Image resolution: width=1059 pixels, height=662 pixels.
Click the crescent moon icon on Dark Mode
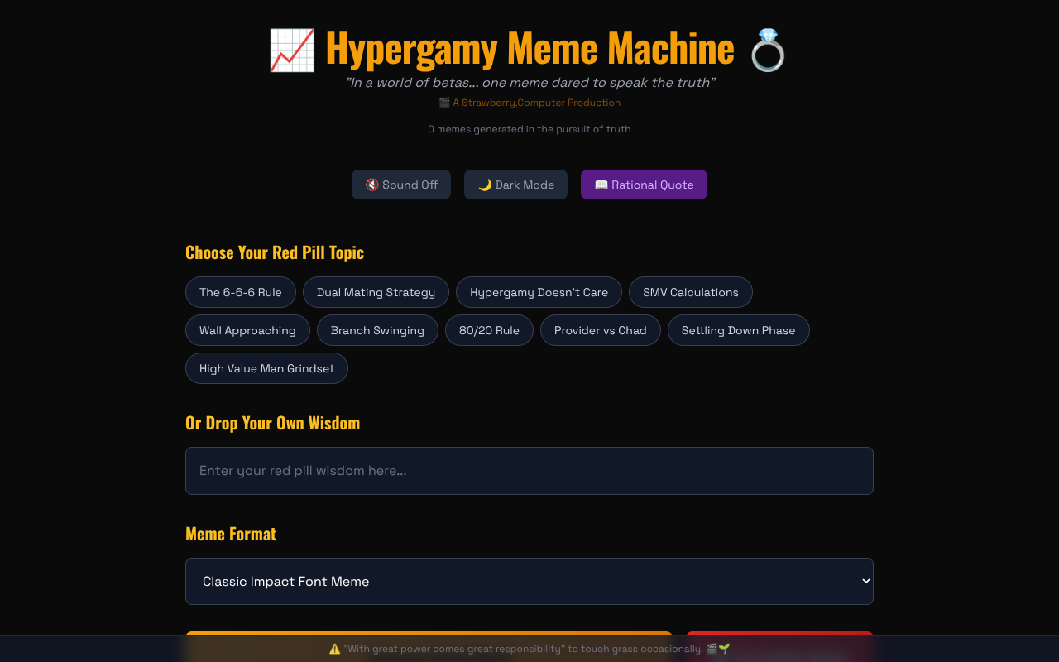point(484,185)
